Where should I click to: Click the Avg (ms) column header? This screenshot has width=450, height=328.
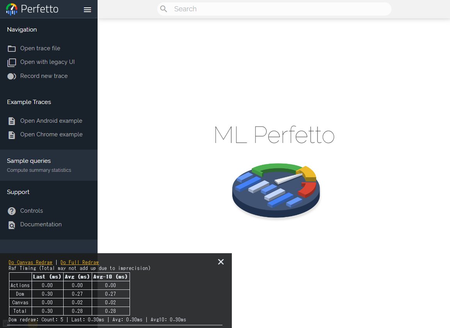(78, 277)
